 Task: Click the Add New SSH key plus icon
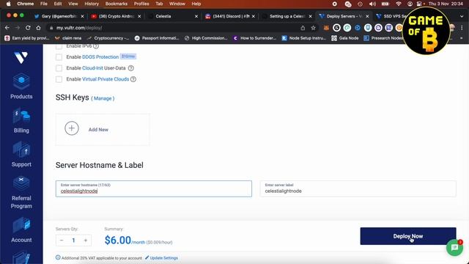pyautogui.click(x=72, y=128)
